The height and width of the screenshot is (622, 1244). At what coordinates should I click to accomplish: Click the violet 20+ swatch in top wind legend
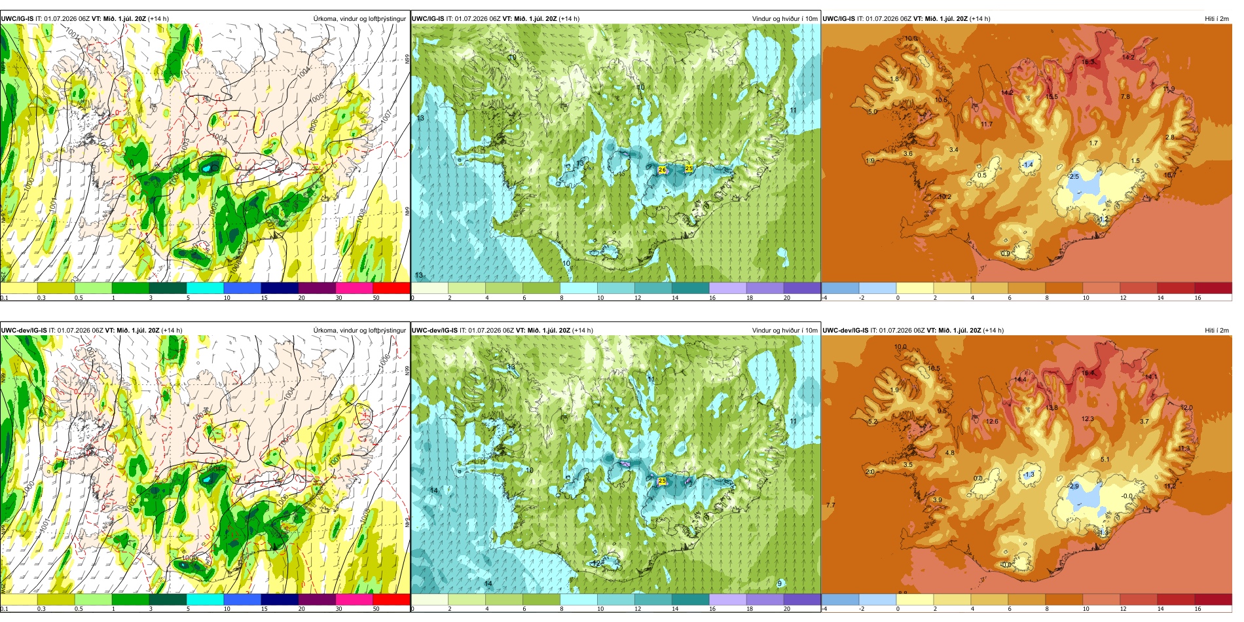[802, 288]
